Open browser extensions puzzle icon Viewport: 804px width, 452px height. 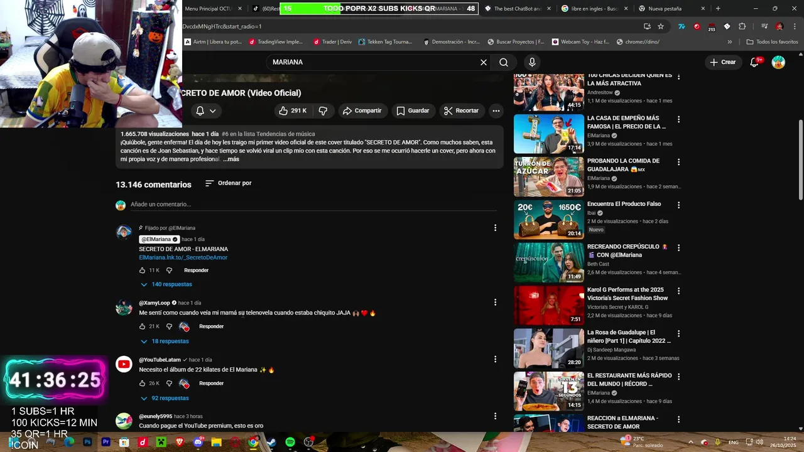point(742,26)
